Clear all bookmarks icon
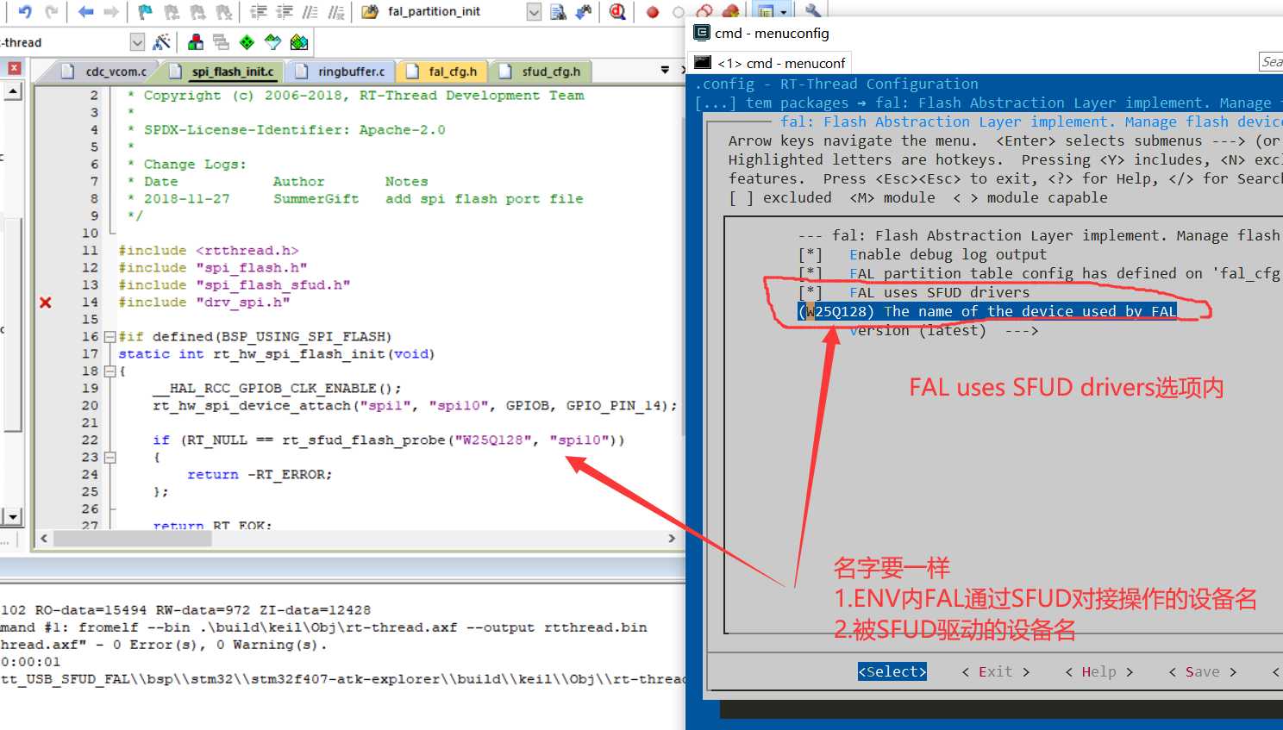This screenshot has height=730, width=1283. coord(223,11)
